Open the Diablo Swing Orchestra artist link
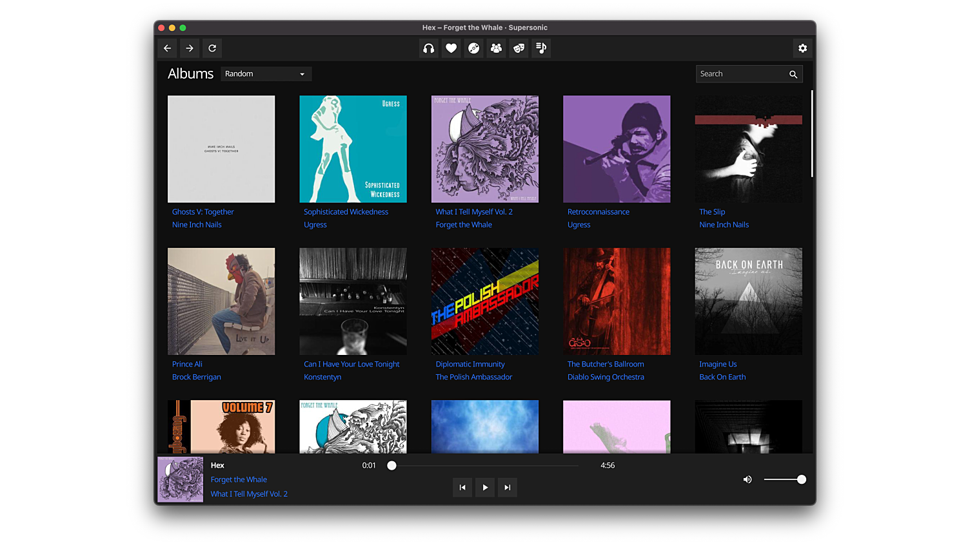Image resolution: width=970 pixels, height=545 pixels. click(x=606, y=377)
